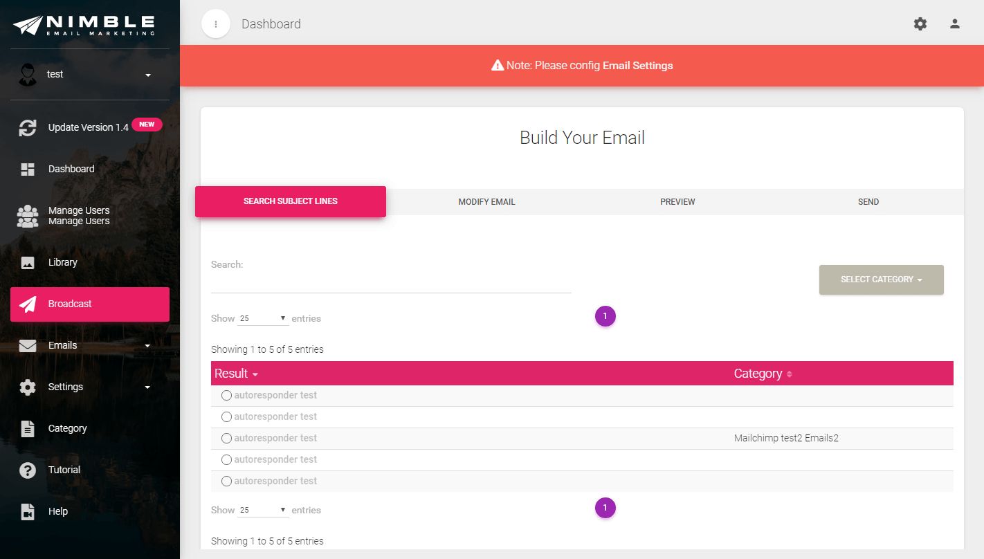
Task: Click the Help video icon
Action: [x=28, y=512]
